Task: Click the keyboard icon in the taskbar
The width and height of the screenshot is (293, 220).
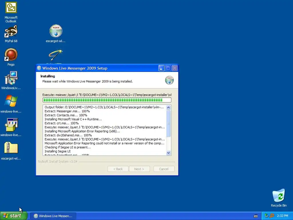Action: [x=256, y=216]
